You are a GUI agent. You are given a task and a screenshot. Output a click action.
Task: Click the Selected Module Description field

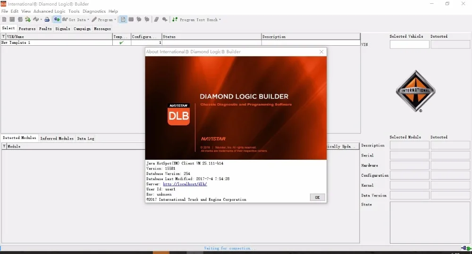(x=409, y=145)
